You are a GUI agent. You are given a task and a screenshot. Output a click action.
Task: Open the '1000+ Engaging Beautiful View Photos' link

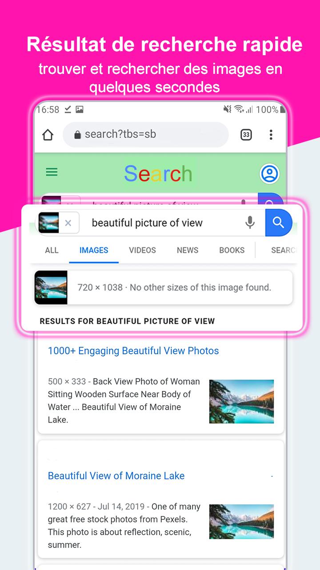point(133,351)
